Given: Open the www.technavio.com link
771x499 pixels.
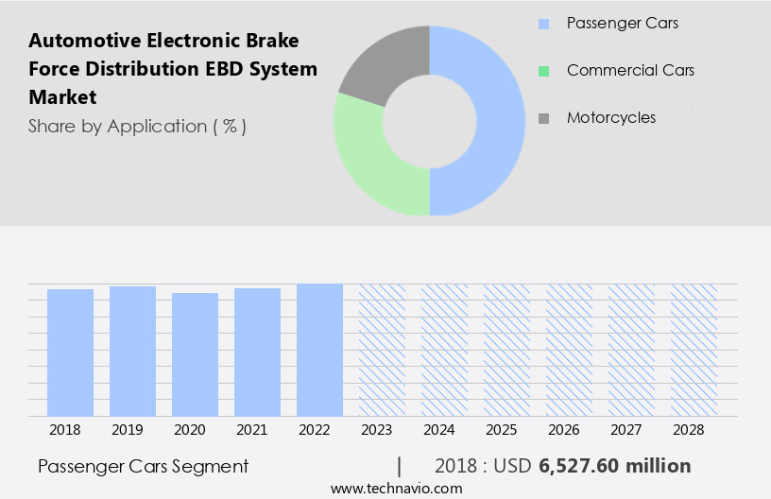Looking at the screenshot, I should coord(397,488).
